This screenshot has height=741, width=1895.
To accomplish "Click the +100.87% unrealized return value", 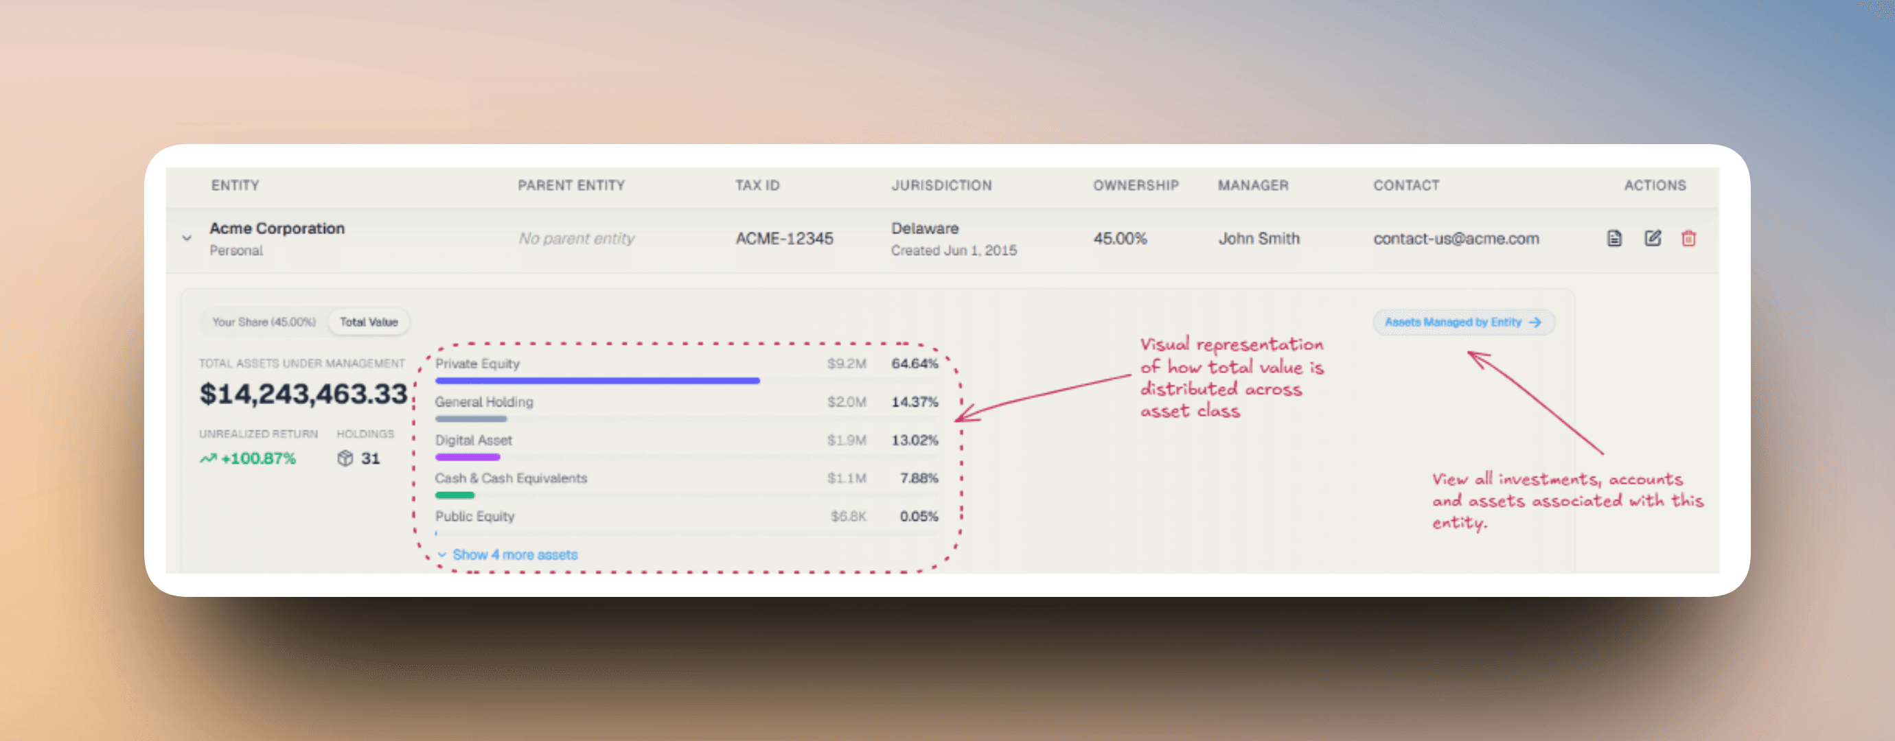I will (258, 459).
